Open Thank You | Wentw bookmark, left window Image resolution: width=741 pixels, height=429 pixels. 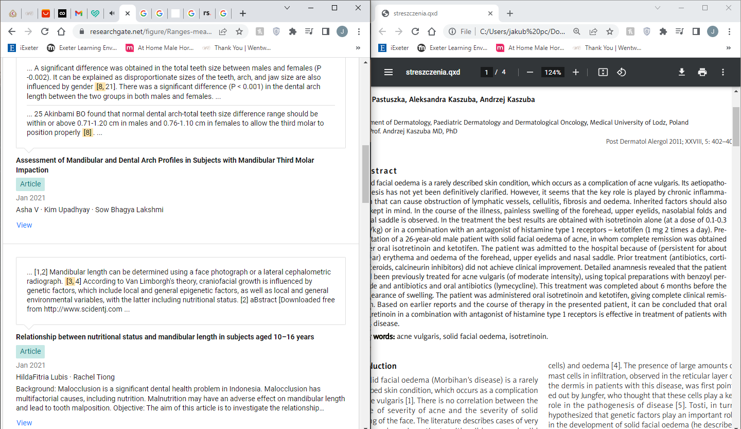click(x=236, y=48)
